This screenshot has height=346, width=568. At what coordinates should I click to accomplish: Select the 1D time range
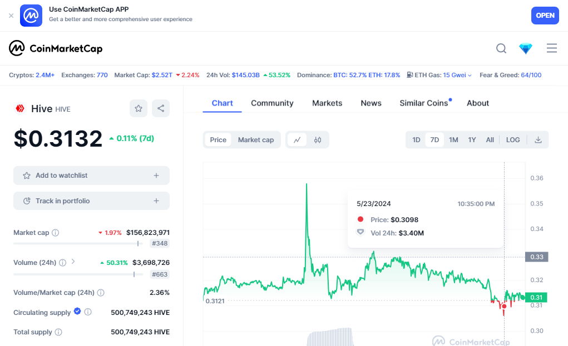[x=416, y=140]
